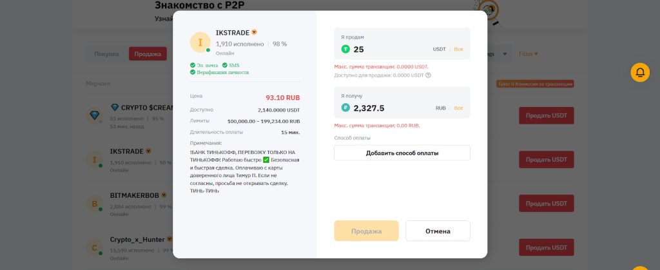Open the help tooltip for available balance
Viewport: 660px width, 270px height.
point(428,75)
